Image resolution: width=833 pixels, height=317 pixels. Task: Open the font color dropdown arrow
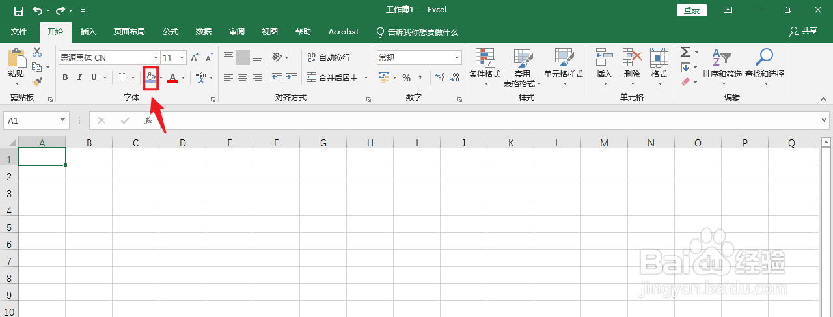(183, 77)
